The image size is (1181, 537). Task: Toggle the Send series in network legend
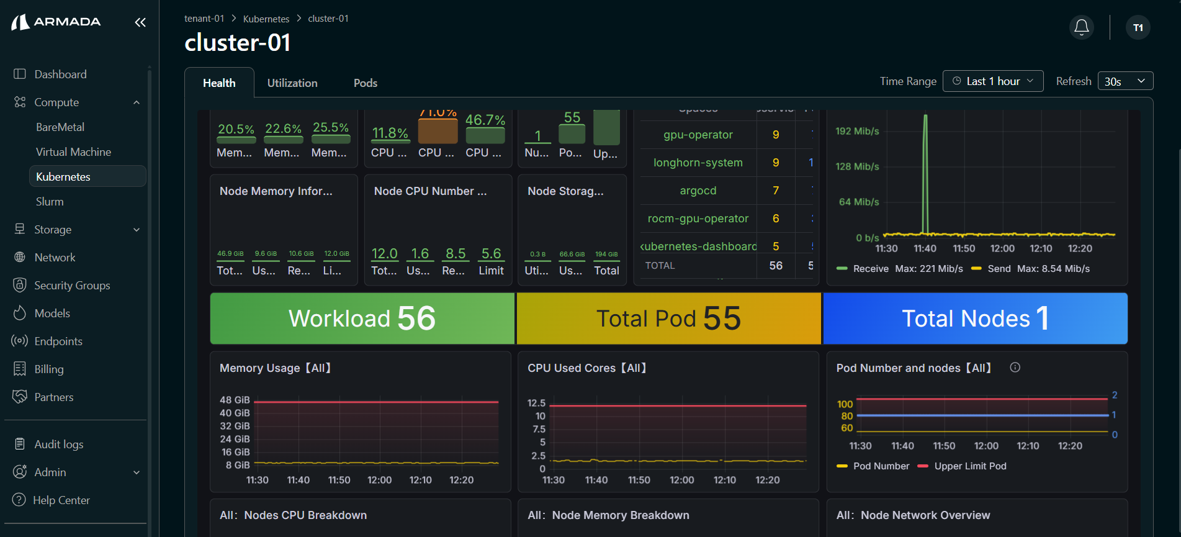[999, 268]
